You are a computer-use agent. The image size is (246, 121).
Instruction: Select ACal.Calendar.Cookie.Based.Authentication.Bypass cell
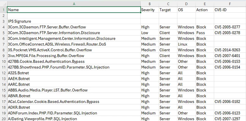74,102
